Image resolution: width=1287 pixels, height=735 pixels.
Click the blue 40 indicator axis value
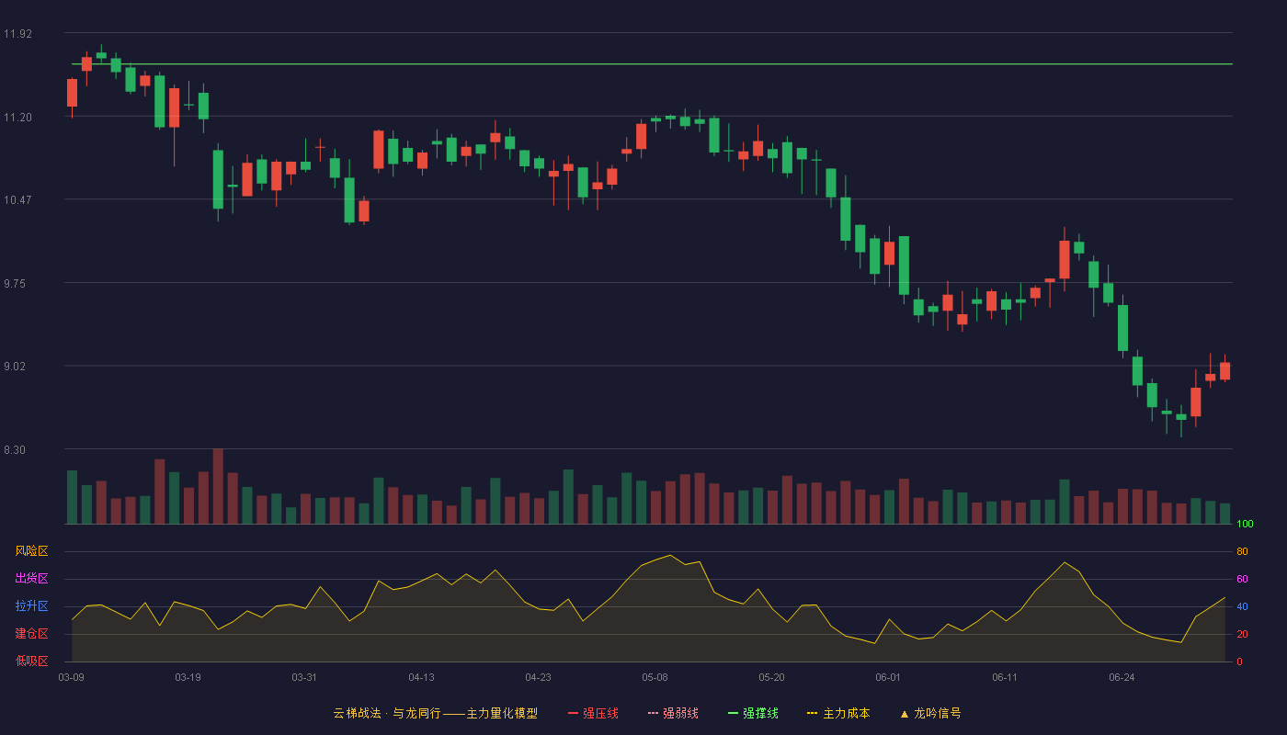[x=1242, y=606]
